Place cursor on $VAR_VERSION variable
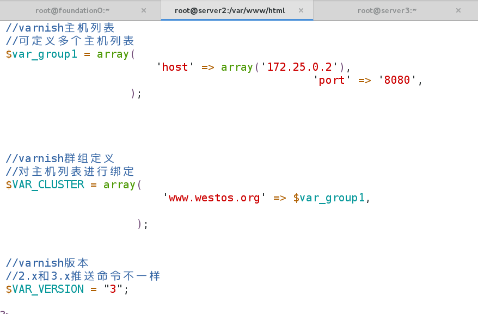 pyautogui.click(x=45, y=289)
